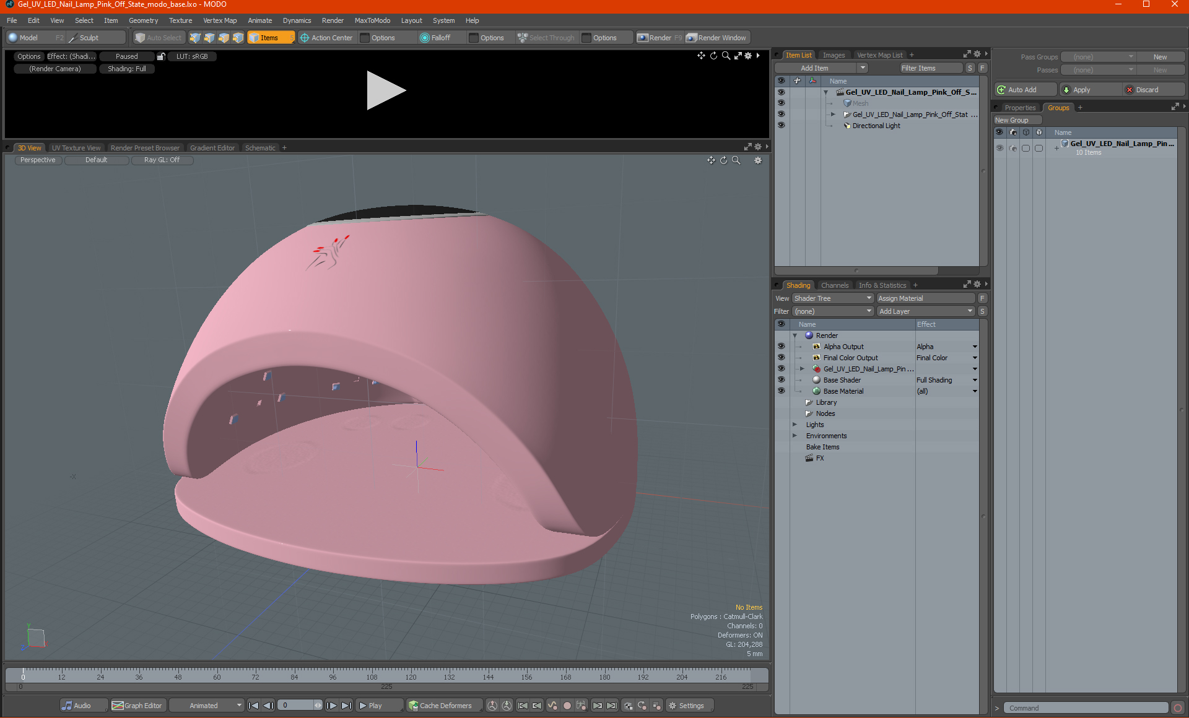Viewport: 1189px width, 718px height.
Task: Open 3D viewport settings gear
Action: pos(758,160)
